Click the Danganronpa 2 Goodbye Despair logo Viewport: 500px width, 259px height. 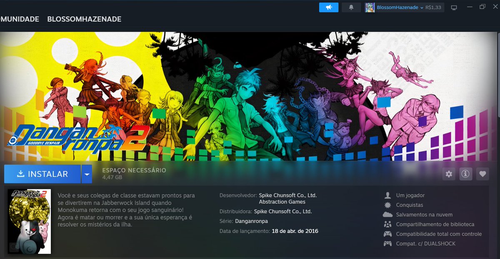pos(78,138)
